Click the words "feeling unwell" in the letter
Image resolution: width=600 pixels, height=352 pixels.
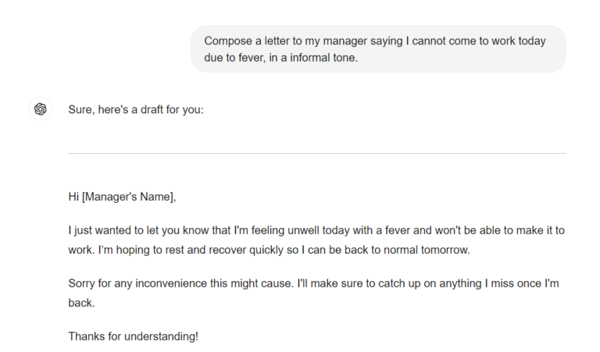pyautogui.click(x=285, y=230)
